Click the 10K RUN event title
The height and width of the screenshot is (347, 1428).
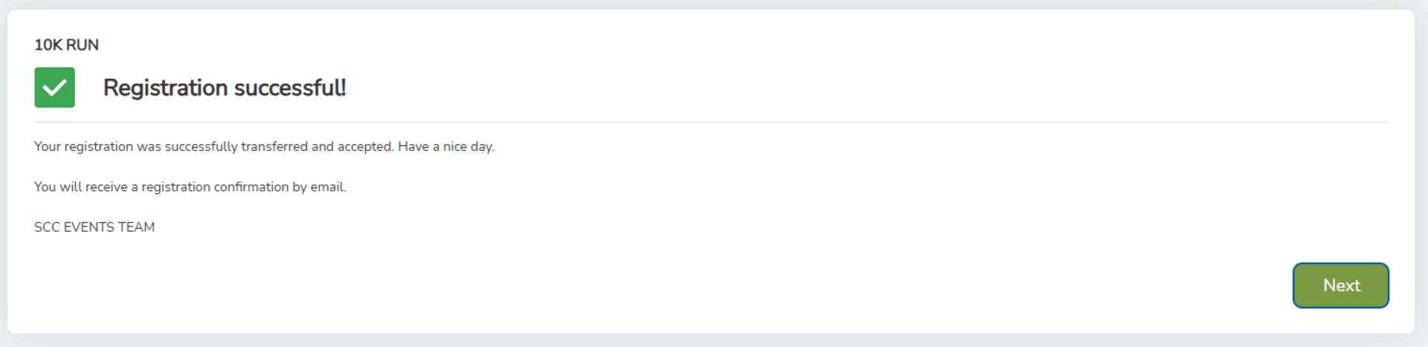(x=66, y=45)
